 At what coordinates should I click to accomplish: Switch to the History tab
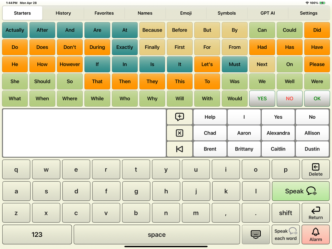coord(63,13)
